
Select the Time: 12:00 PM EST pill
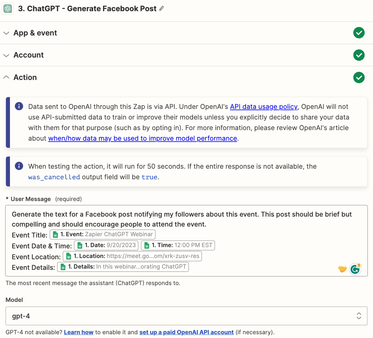click(178, 245)
